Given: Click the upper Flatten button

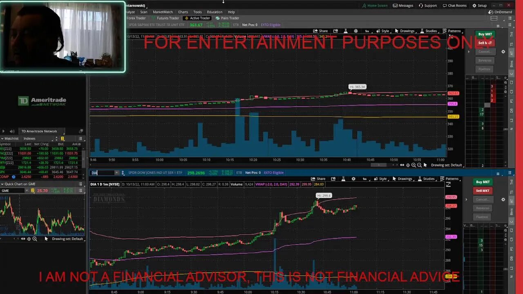Looking at the screenshot, I should click(485, 69).
